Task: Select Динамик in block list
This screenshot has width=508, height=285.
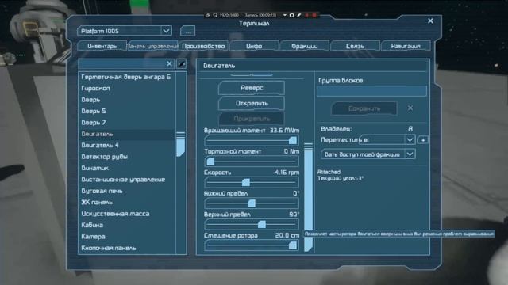Action: [x=126, y=168]
